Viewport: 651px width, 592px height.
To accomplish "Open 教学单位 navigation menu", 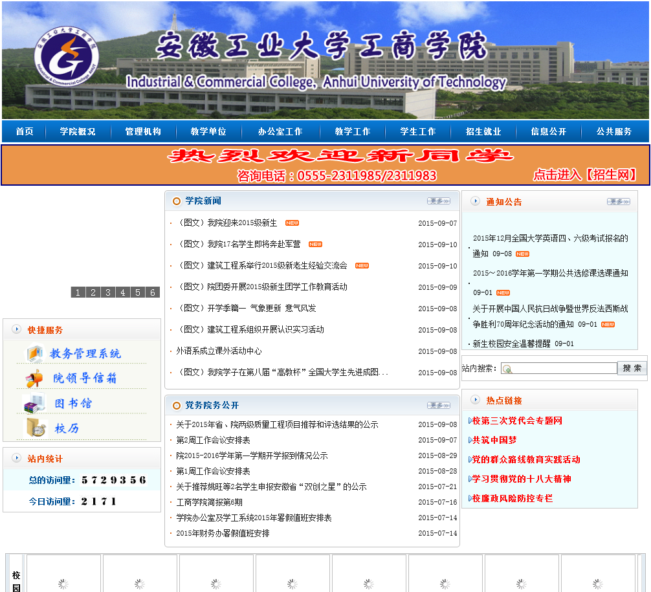I will point(208,131).
